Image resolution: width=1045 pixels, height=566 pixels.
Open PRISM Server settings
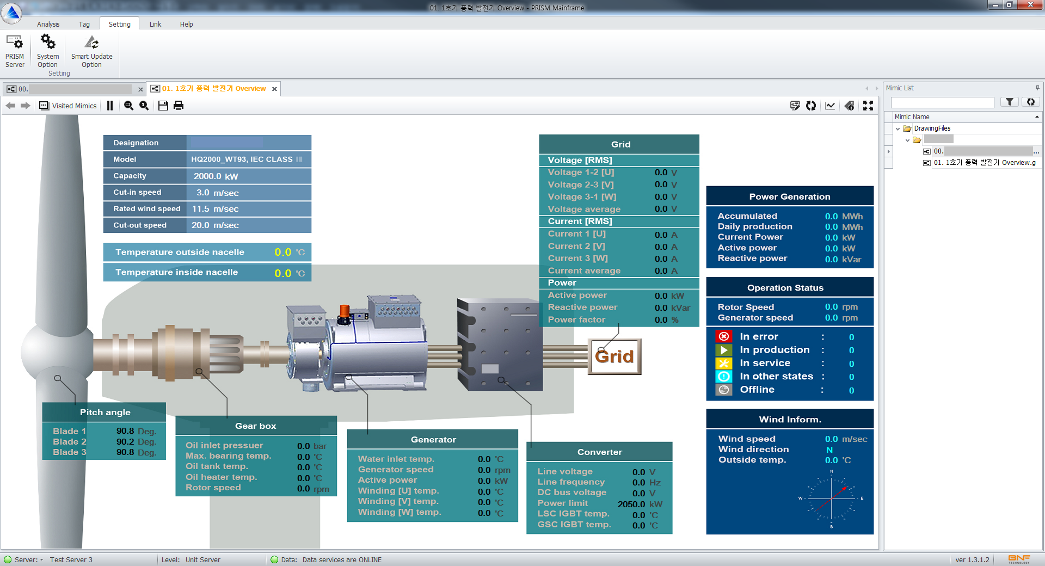(x=15, y=51)
